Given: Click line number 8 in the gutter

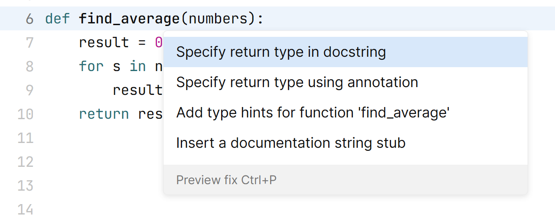Looking at the screenshot, I should (29, 66).
